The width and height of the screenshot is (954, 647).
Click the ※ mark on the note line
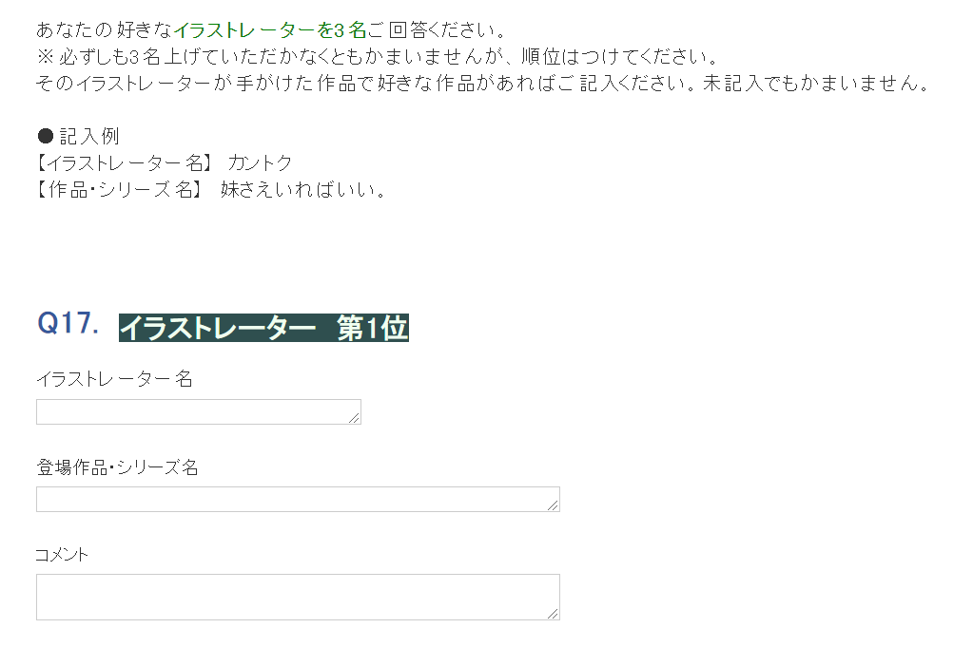46,56
